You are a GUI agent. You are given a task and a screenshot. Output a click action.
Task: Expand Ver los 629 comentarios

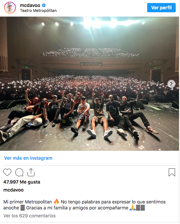[x=30, y=216]
